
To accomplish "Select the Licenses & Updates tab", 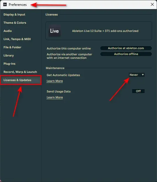I will click(21, 80).
